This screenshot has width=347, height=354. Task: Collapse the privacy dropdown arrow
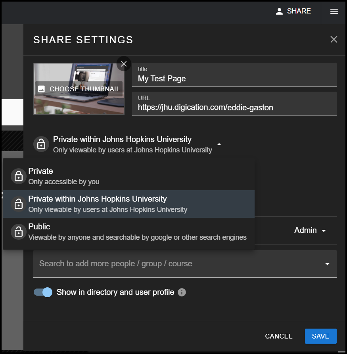pos(219,144)
